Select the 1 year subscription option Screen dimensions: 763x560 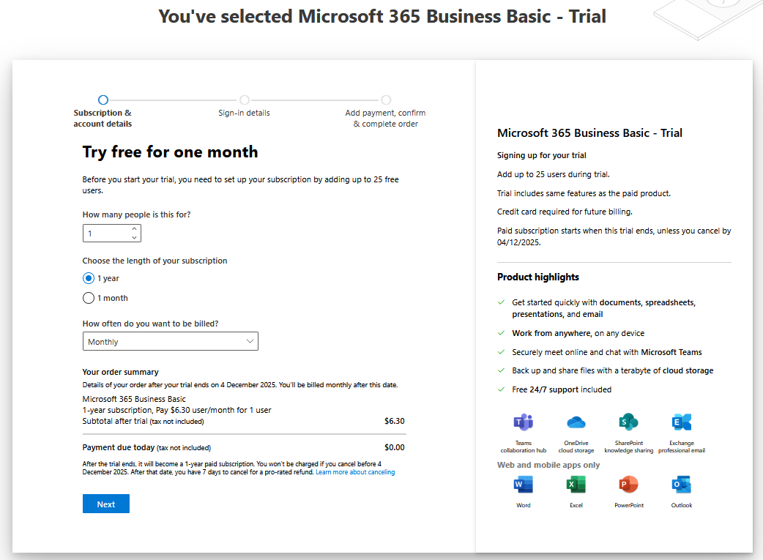coord(89,278)
